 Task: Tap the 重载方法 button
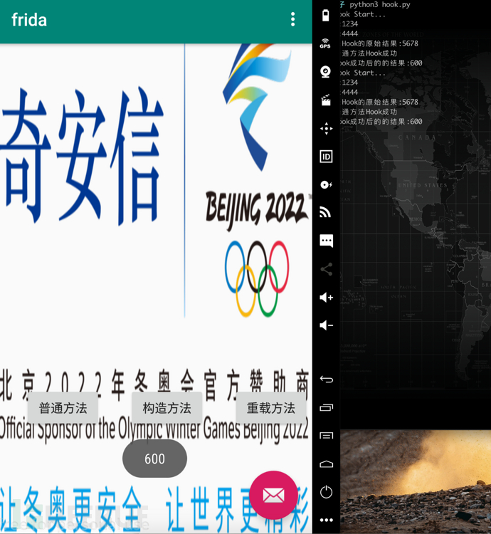coord(271,408)
